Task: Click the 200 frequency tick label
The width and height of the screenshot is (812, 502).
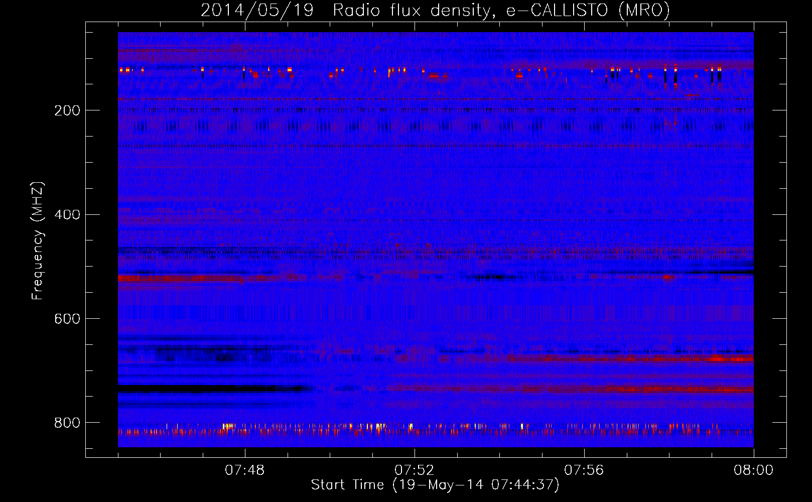Action: click(x=67, y=110)
